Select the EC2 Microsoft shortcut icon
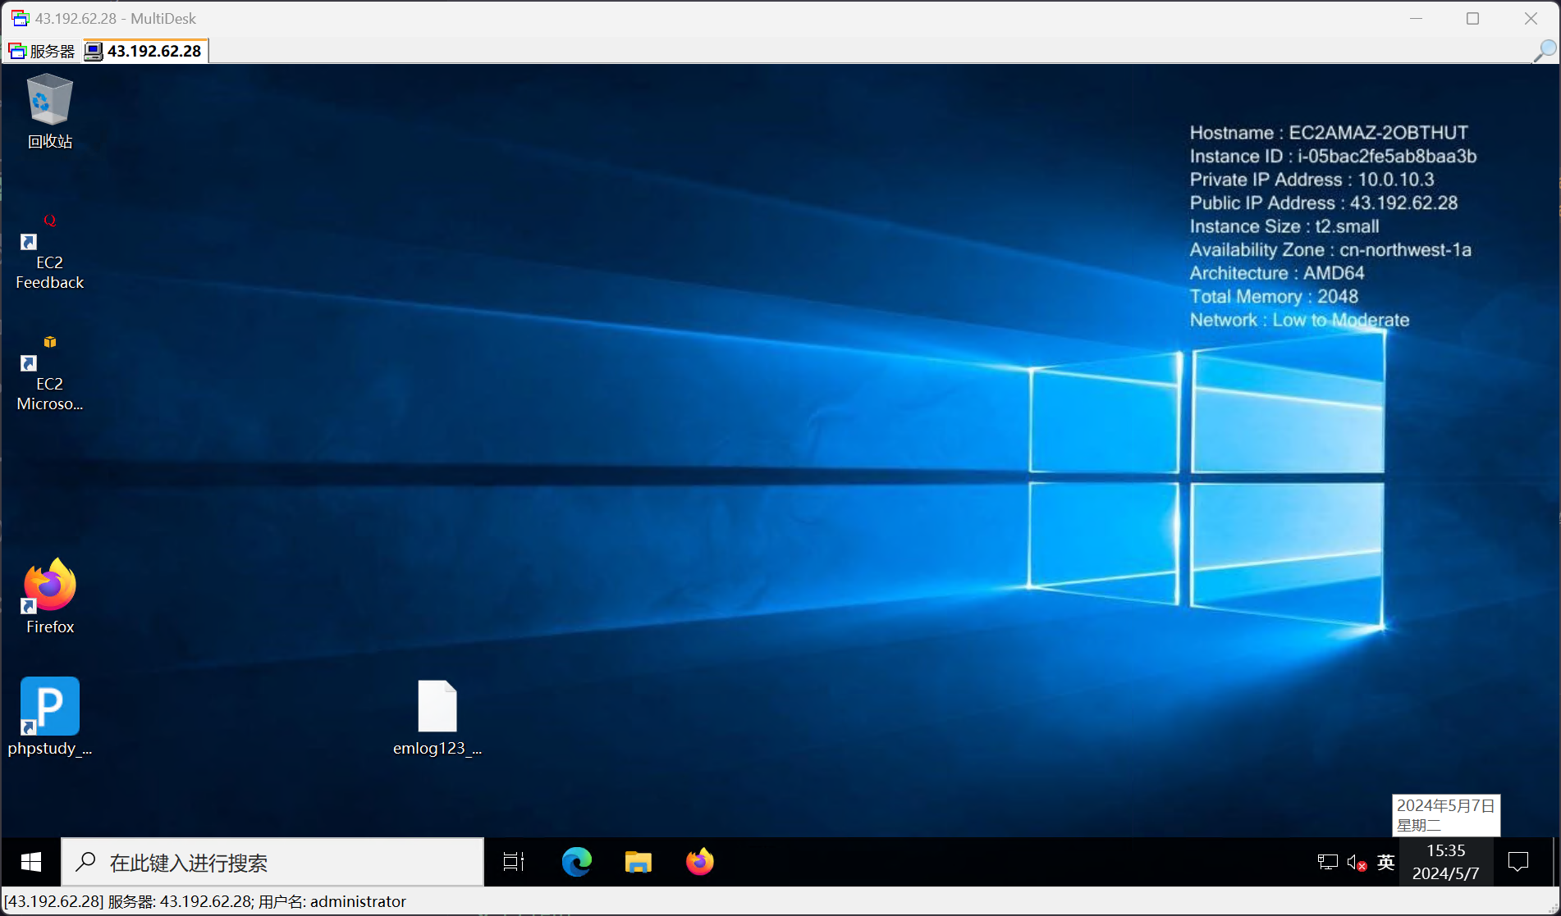 (49, 372)
